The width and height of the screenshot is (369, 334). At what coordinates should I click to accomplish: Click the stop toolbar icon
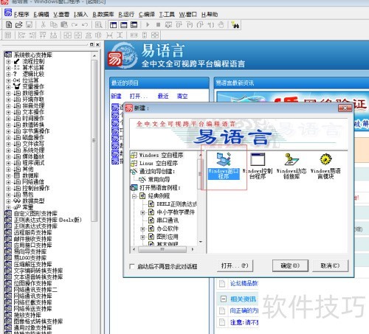click(158, 25)
